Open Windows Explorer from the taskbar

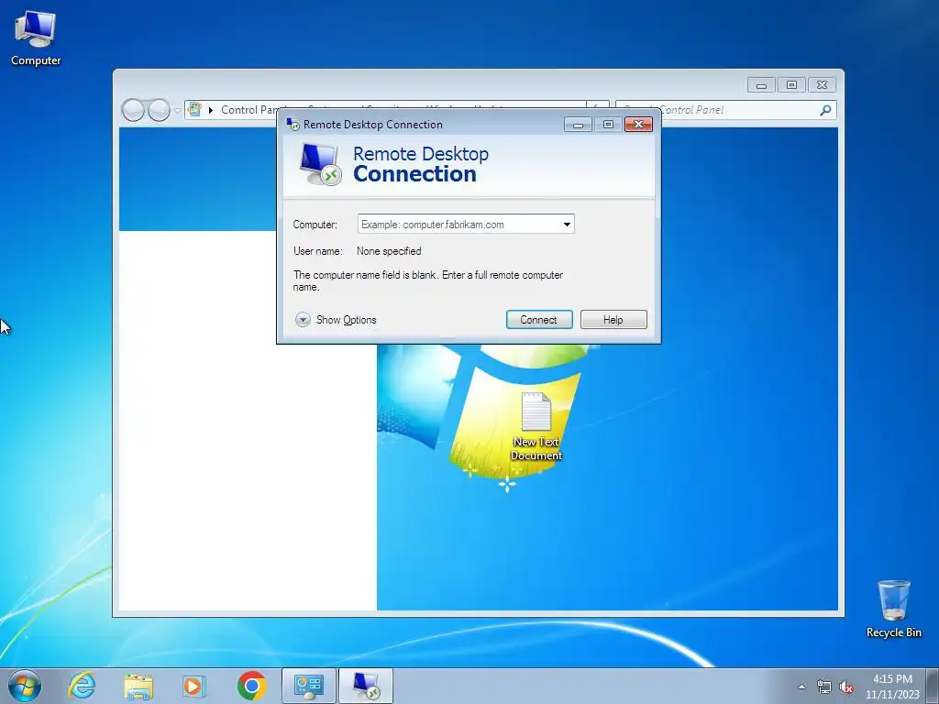[x=138, y=686]
